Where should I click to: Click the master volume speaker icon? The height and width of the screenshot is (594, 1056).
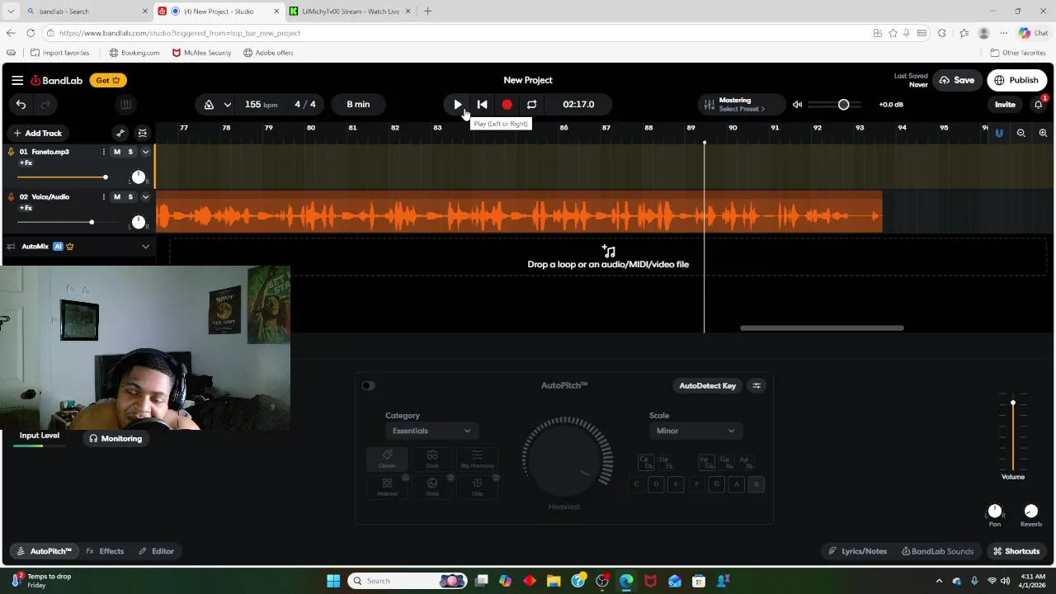[797, 105]
